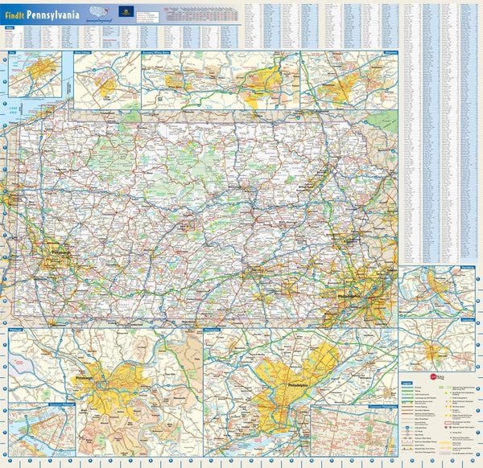Screen dimensions: 483x468
Task: Open the State College inset map
Action: click(x=106, y=80)
